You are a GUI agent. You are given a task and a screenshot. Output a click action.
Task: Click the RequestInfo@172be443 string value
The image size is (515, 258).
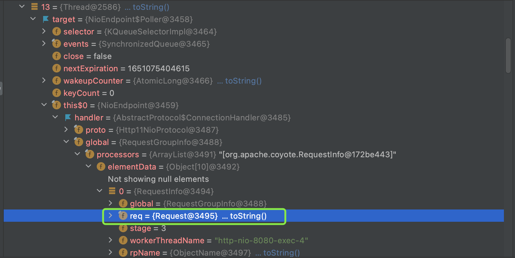(x=307, y=154)
